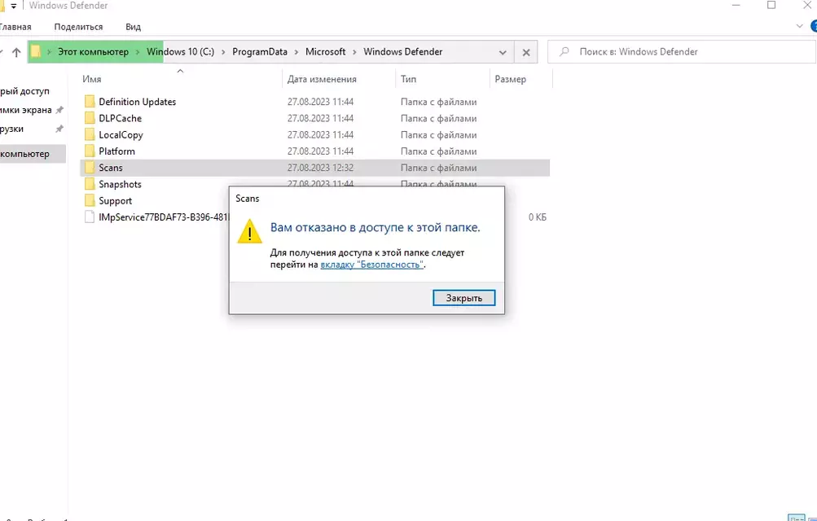Select компьютер in the navigation pane
The height and width of the screenshot is (521, 817).
(x=33, y=154)
